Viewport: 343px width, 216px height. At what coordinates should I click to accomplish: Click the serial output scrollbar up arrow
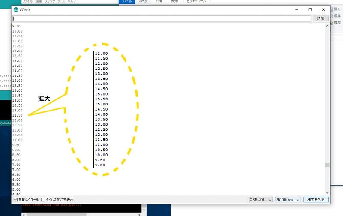327,26
